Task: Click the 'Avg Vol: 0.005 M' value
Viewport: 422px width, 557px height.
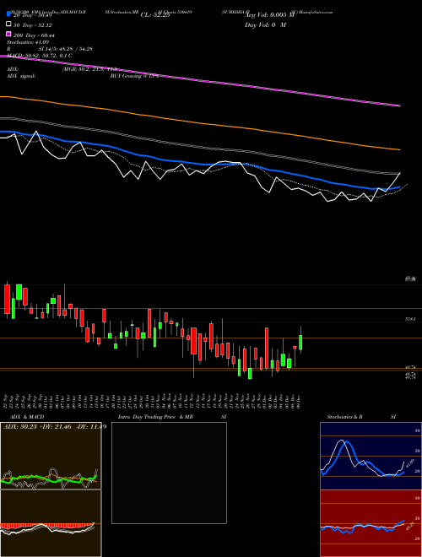Action: coord(269,15)
